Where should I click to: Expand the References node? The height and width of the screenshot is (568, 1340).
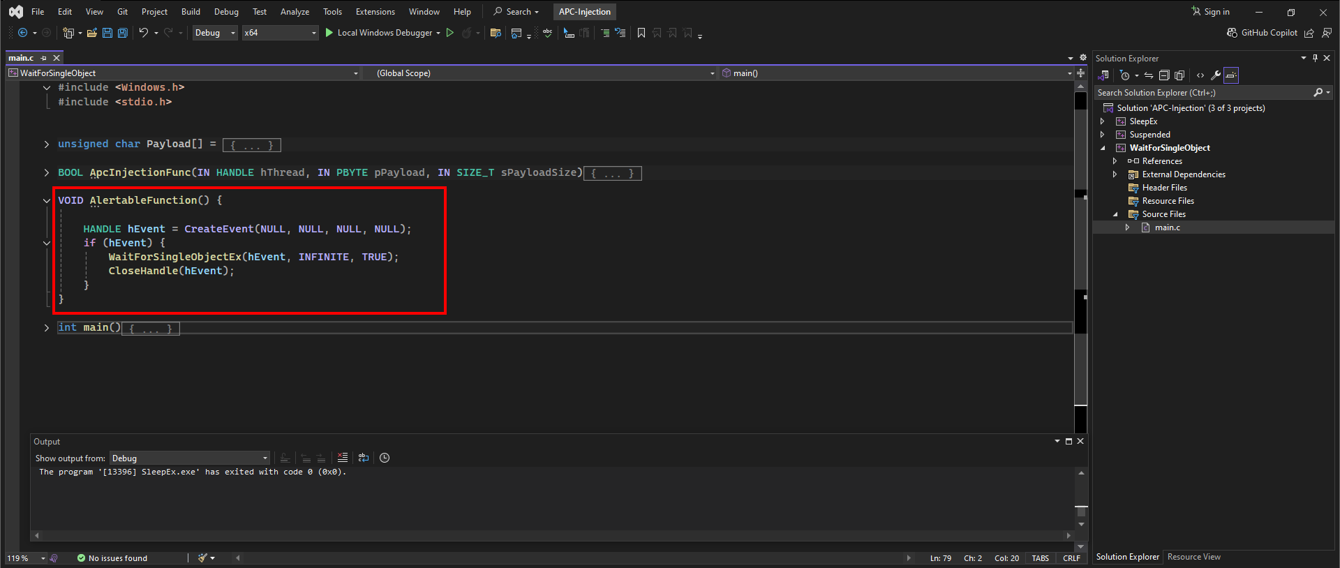click(x=1115, y=161)
